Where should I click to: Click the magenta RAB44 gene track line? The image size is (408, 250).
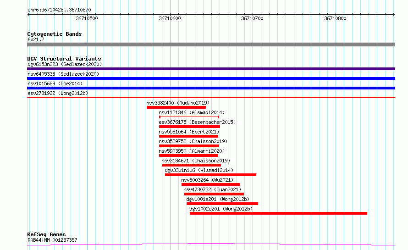click(x=211, y=244)
